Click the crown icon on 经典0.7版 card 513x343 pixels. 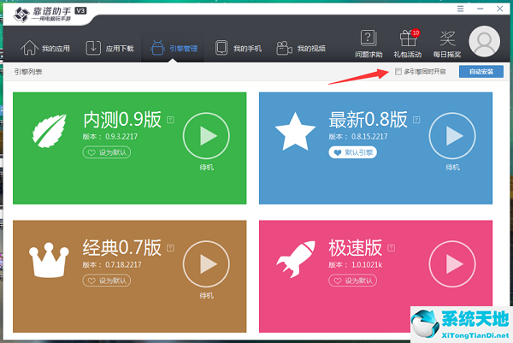point(49,260)
